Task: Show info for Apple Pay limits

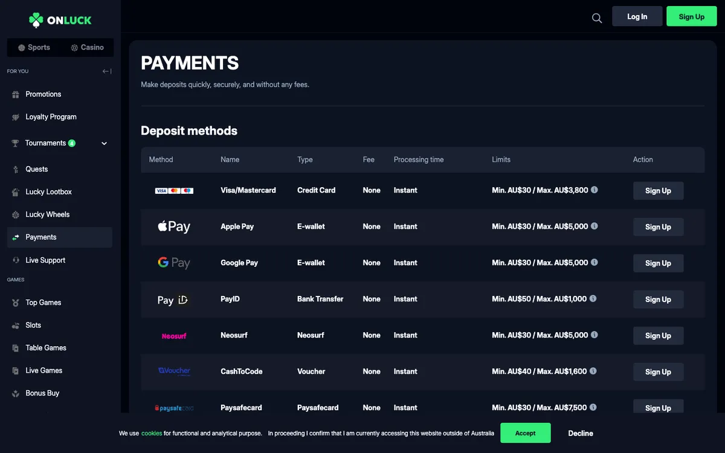Action: tap(594, 226)
